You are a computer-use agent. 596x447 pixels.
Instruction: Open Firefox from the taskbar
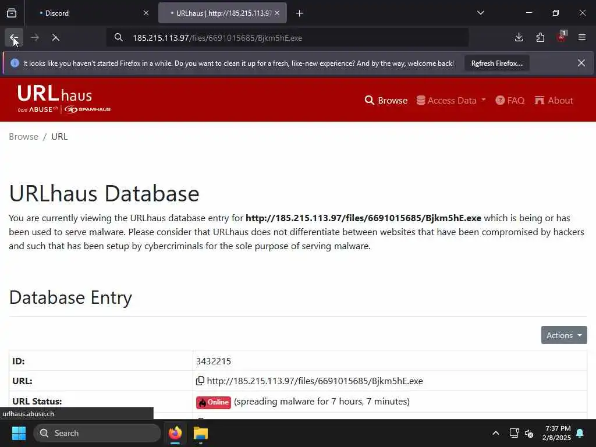tap(175, 433)
